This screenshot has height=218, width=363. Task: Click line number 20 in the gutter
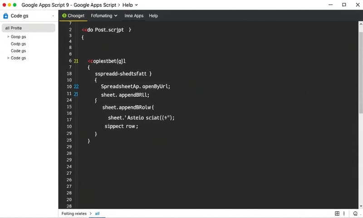69,200
